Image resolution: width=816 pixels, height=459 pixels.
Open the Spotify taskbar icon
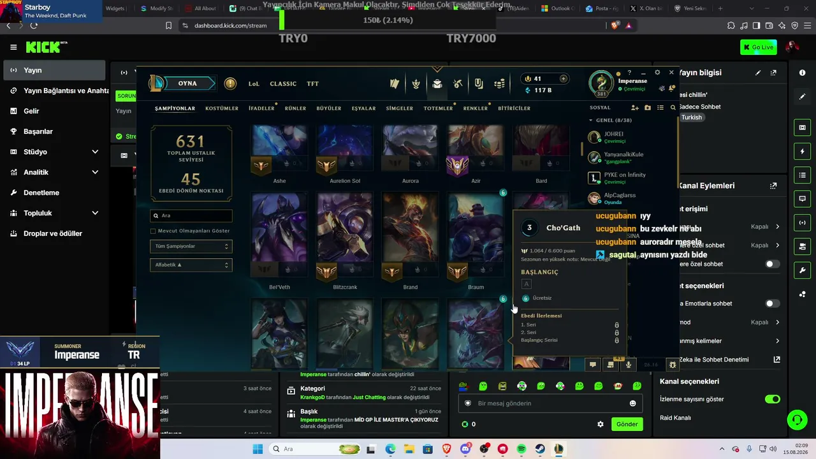tap(521, 449)
